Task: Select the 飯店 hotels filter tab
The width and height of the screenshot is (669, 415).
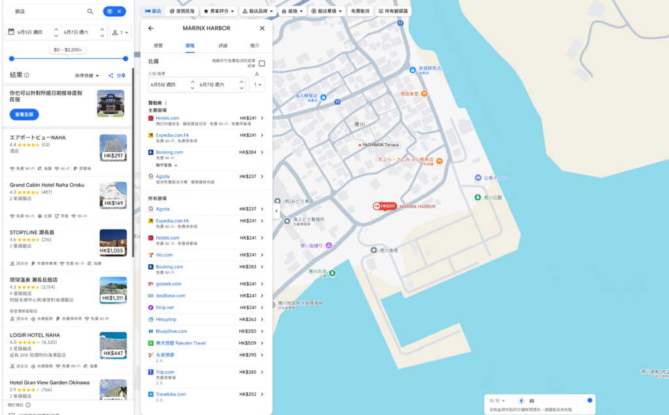Action: pyautogui.click(x=153, y=11)
